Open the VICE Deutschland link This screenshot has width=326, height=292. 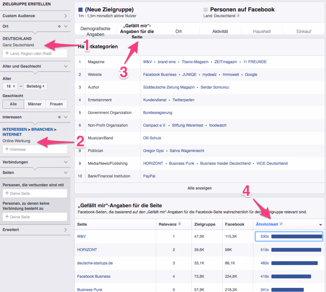272,163
